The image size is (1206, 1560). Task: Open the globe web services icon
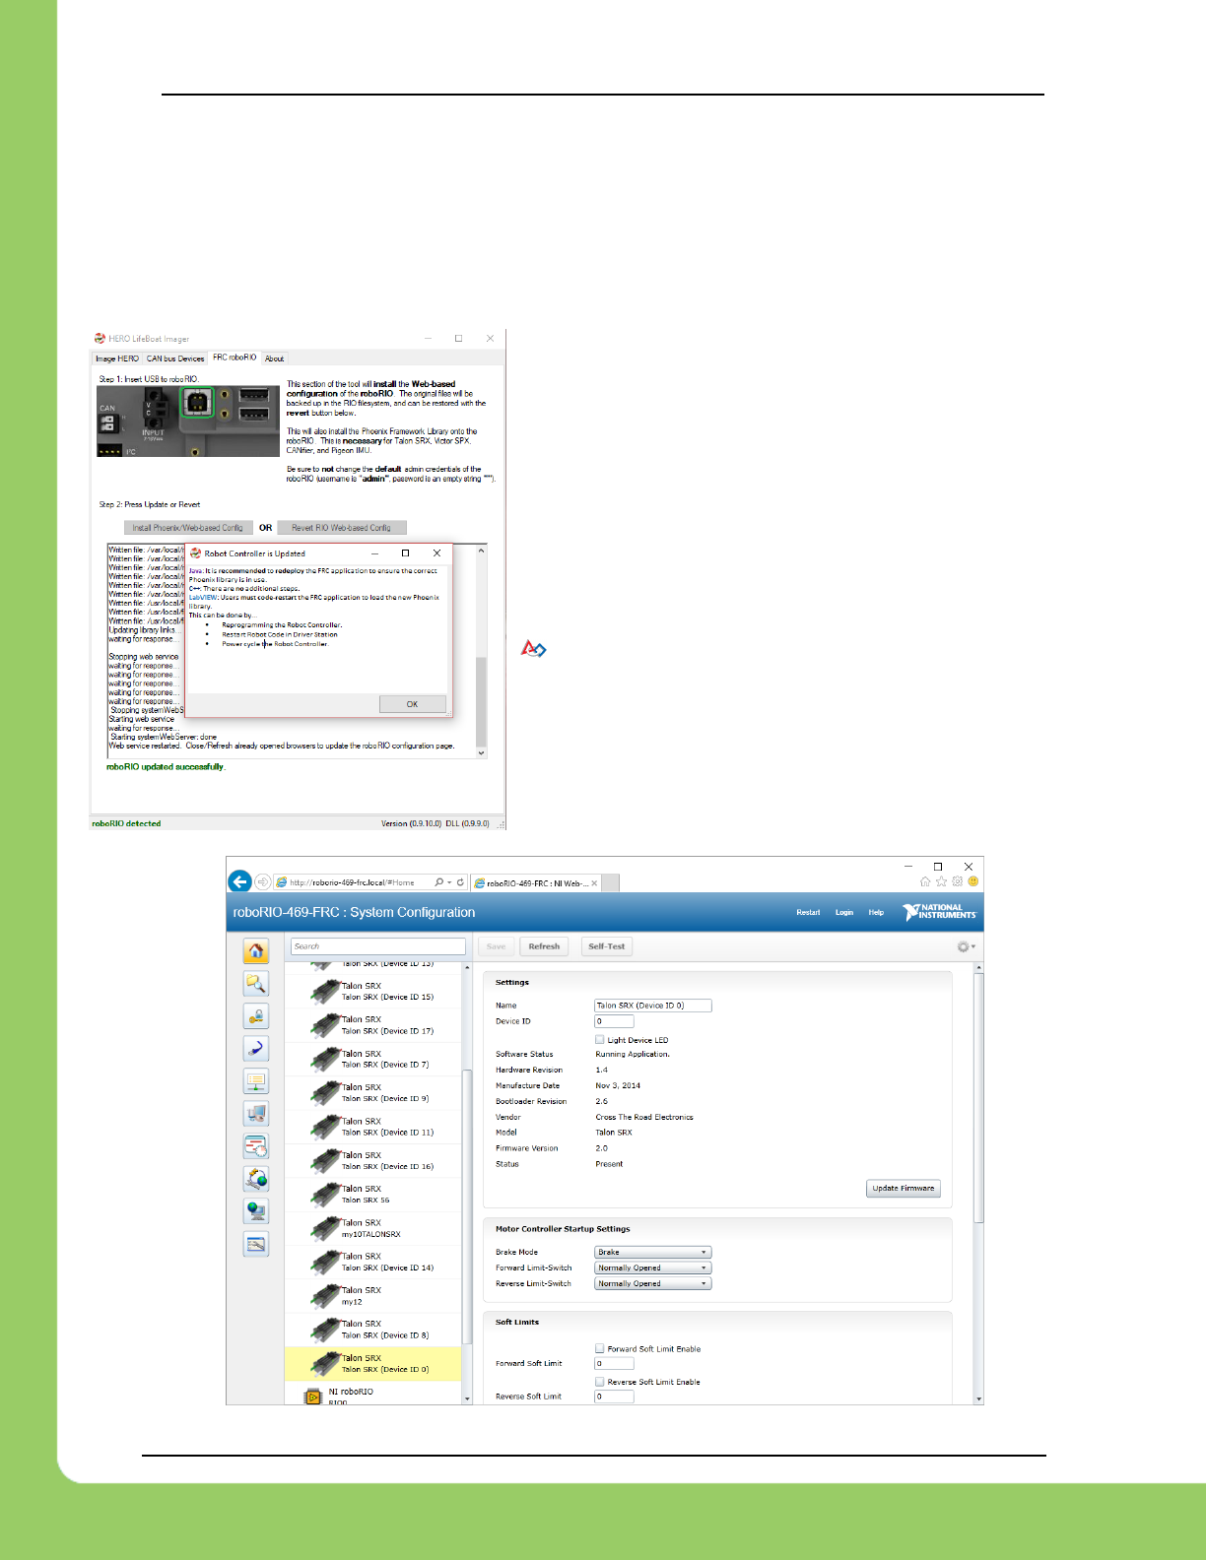(x=256, y=1178)
